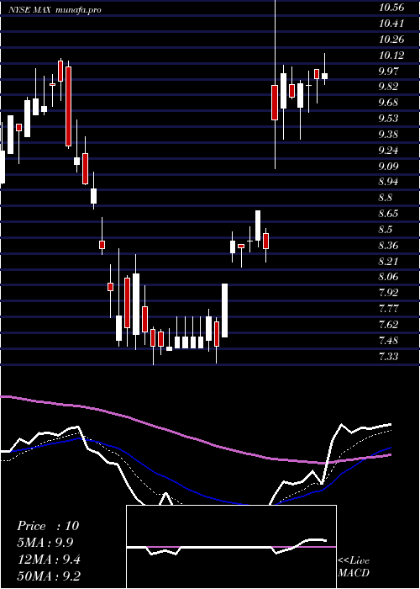Viewport: 420px width, 589px height.
Task: Click the 8.06 price axis label
Action: coord(388,277)
